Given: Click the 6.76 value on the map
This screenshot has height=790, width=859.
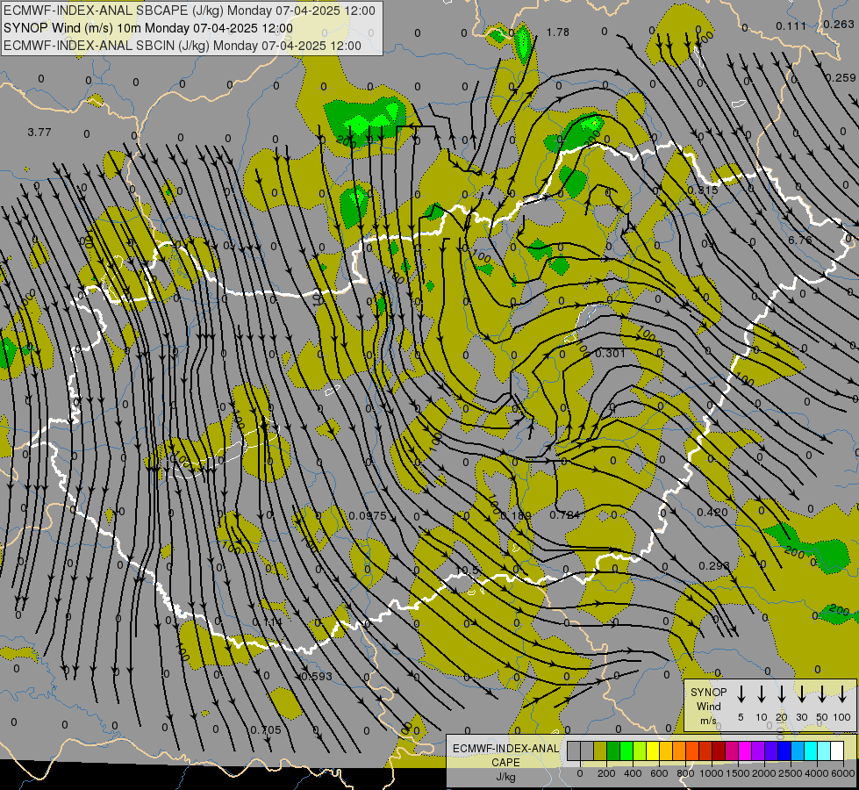Looking at the screenshot, I should (800, 241).
